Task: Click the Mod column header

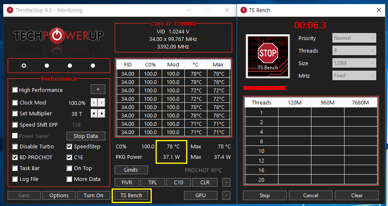Action: pos(173,64)
